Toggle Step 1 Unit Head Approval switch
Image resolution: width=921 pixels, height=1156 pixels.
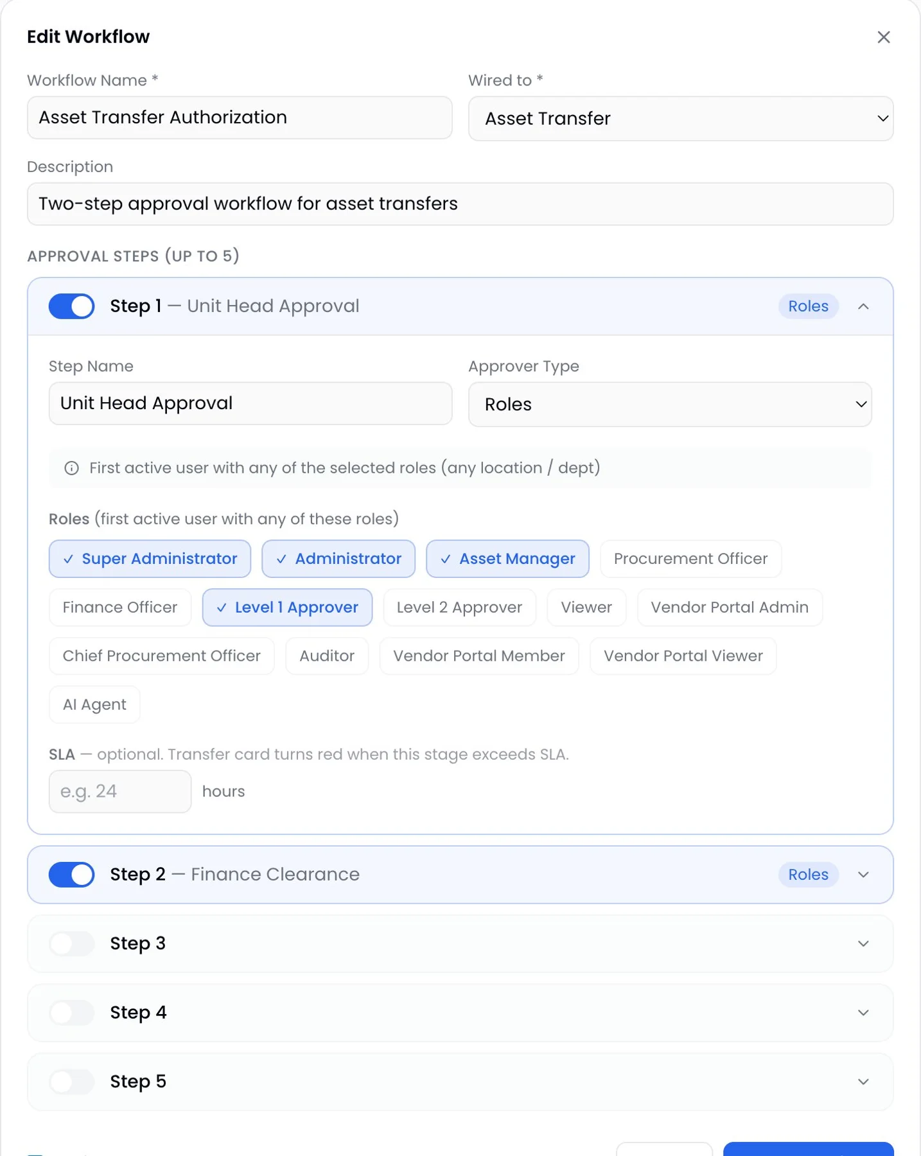(x=71, y=306)
